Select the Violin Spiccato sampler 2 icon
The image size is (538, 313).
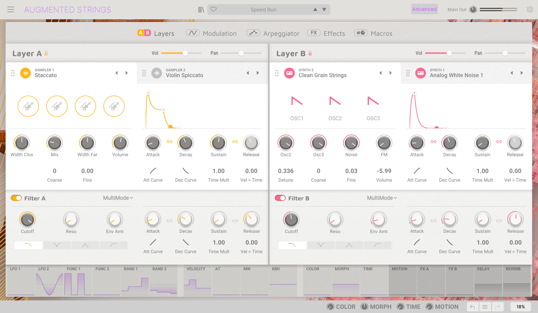tap(157, 73)
